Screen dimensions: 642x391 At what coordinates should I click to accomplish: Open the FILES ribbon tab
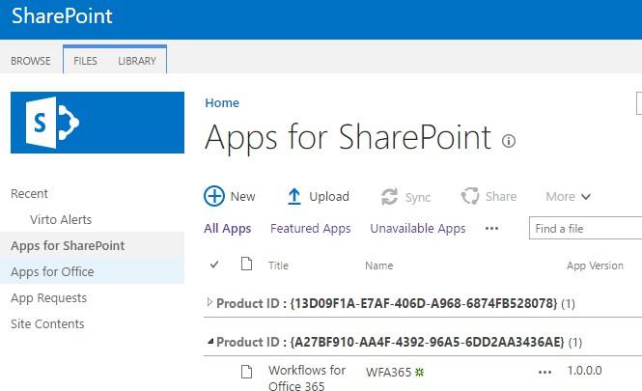[85, 61]
